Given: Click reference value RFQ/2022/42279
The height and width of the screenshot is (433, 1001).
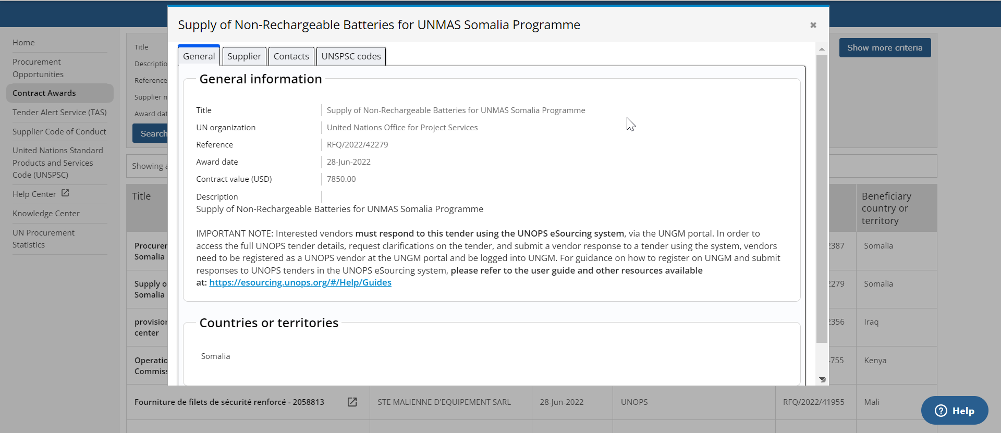Looking at the screenshot, I should pyautogui.click(x=357, y=145).
